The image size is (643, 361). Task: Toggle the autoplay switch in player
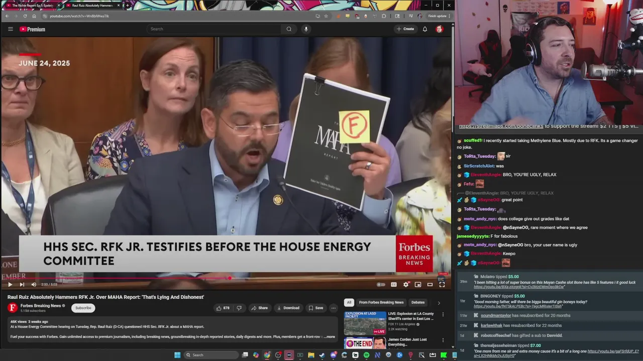(381, 284)
